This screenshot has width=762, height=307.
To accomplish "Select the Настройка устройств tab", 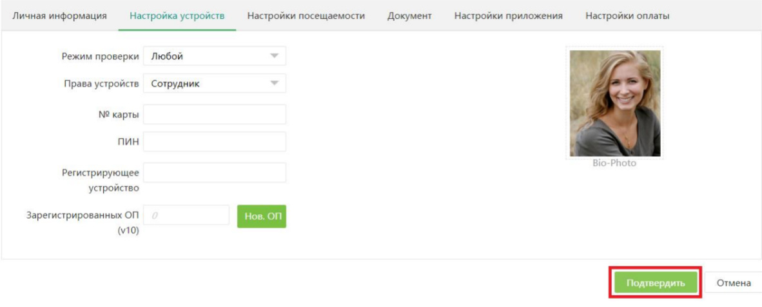I will click(177, 16).
